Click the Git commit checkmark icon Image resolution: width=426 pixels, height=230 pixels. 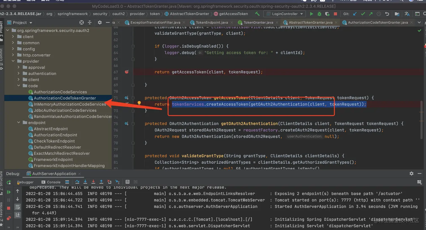click(363, 14)
